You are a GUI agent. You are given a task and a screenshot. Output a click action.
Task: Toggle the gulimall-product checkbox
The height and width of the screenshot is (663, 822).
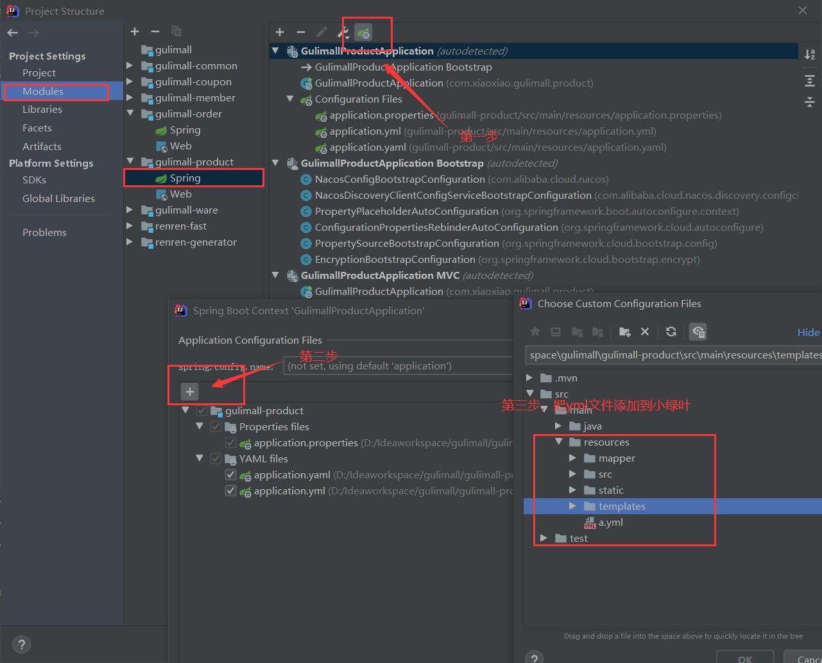coord(201,410)
